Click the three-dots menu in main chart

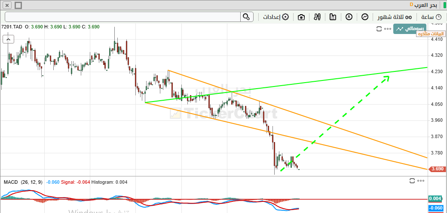coord(387,29)
